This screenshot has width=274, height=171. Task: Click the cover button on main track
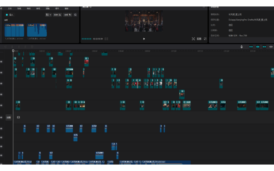click(8, 117)
